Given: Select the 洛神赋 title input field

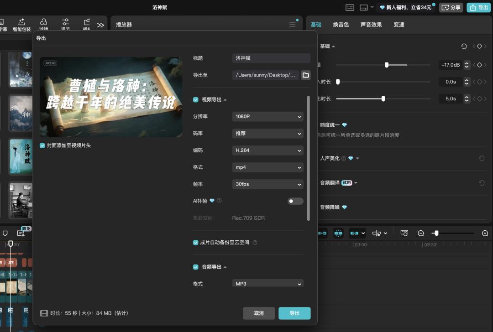Looking at the screenshot, I should pos(271,58).
